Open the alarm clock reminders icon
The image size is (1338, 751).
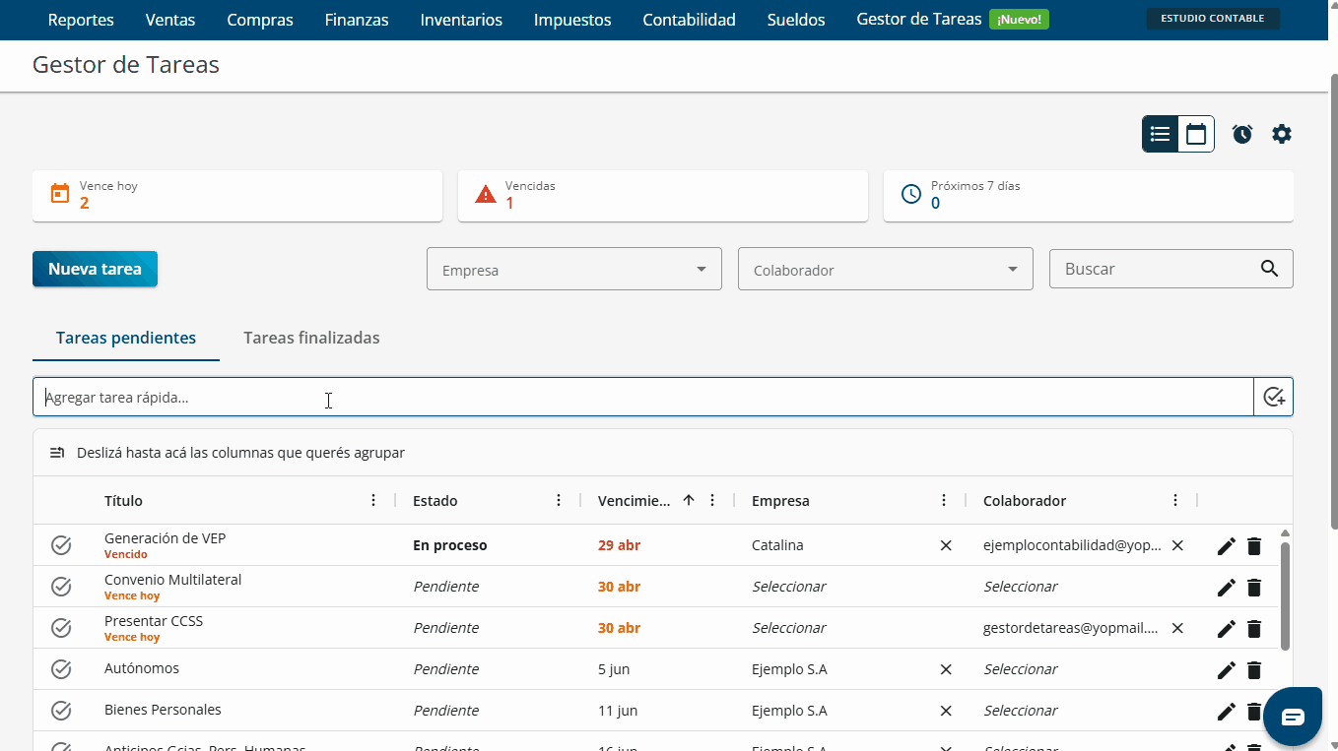pyautogui.click(x=1242, y=134)
